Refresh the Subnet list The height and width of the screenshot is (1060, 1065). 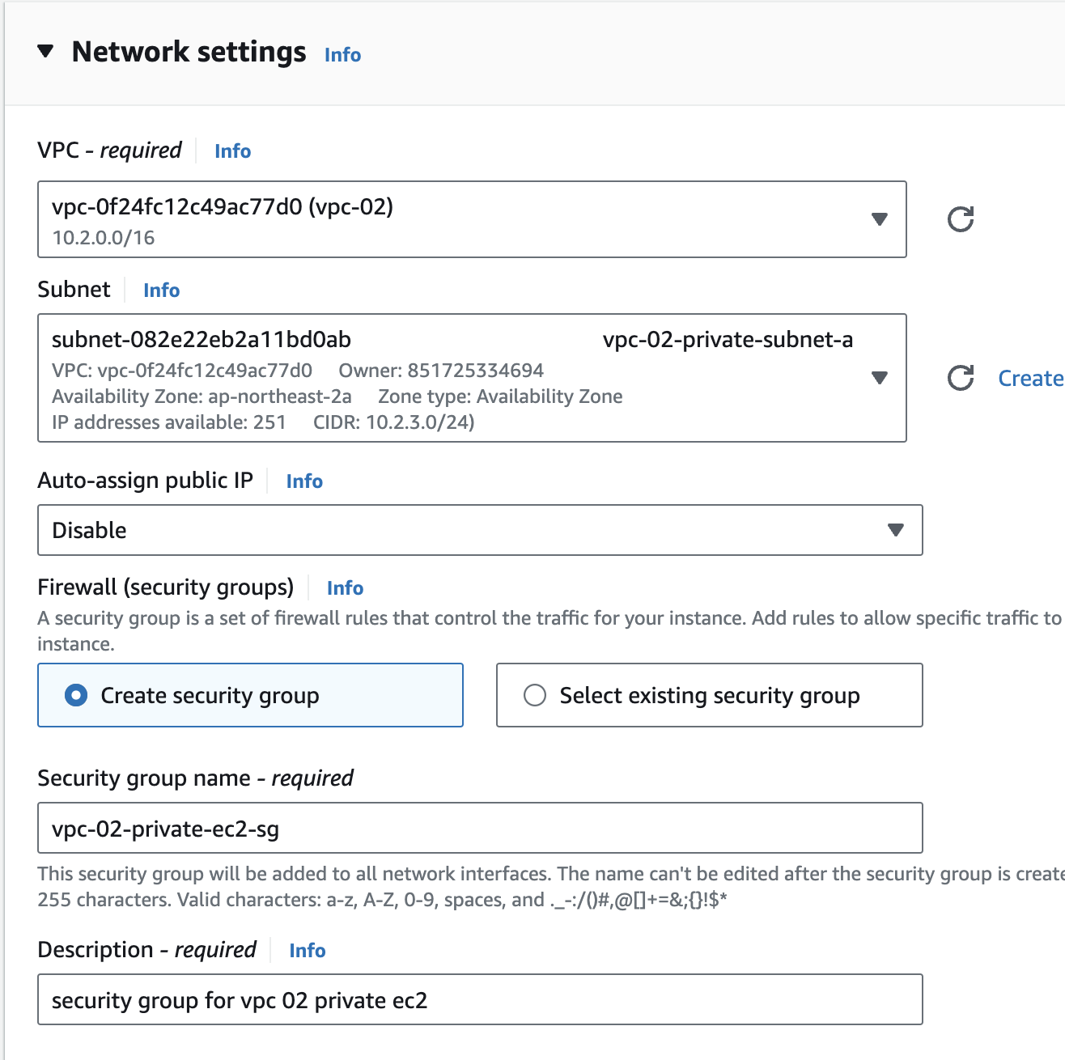pyautogui.click(x=961, y=378)
